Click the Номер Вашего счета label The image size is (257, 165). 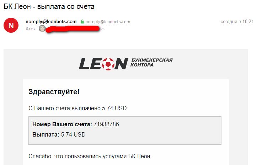[62, 124]
